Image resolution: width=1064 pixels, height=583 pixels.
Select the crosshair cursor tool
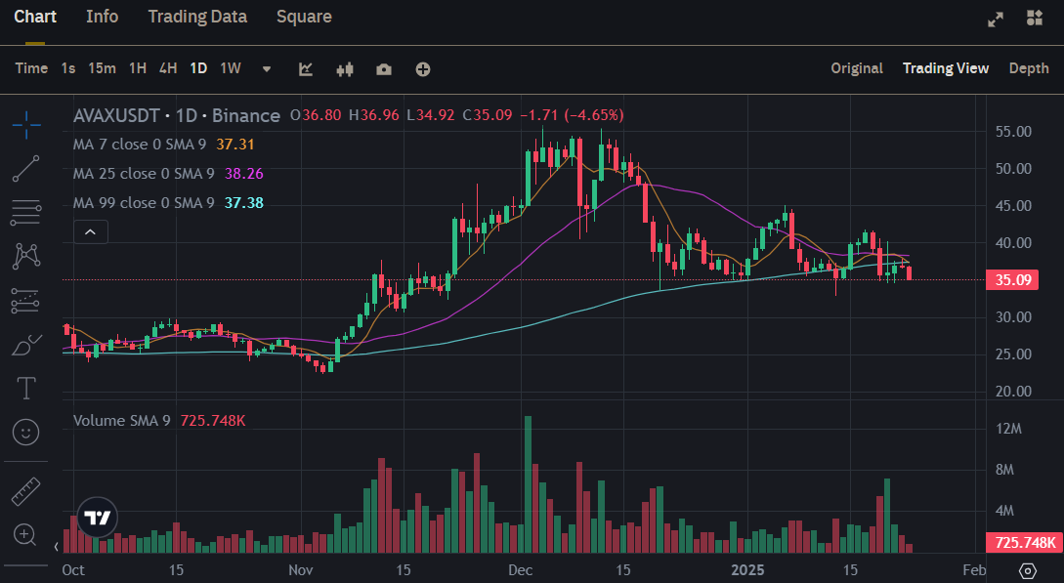25,125
